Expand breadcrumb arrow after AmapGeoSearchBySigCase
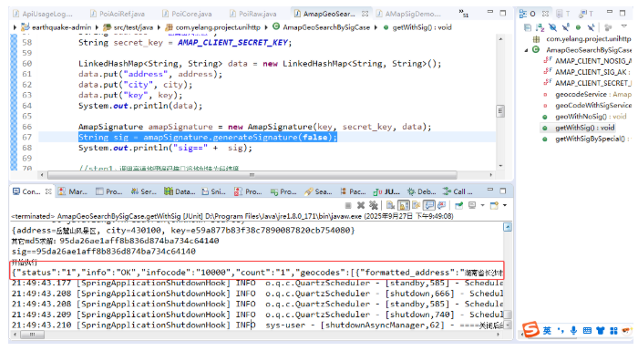Viewport: 638px width, 351px height. 376,27
